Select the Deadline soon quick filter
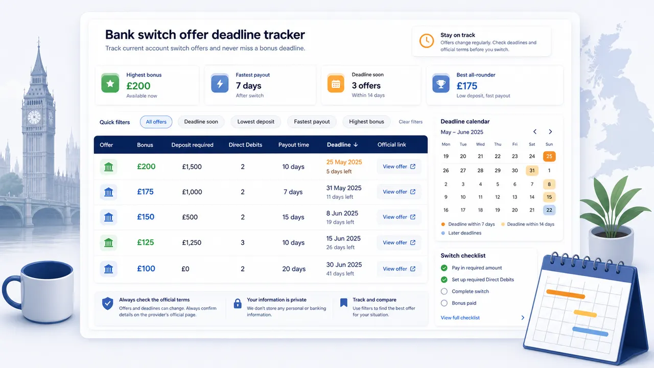The image size is (654, 368). 201,122
